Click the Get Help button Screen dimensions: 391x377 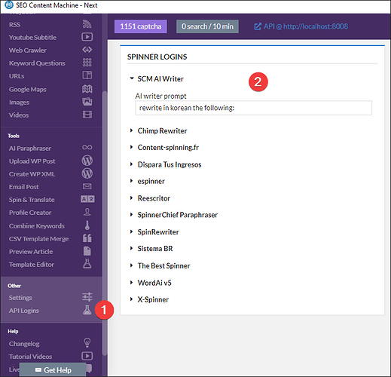(53, 370)
